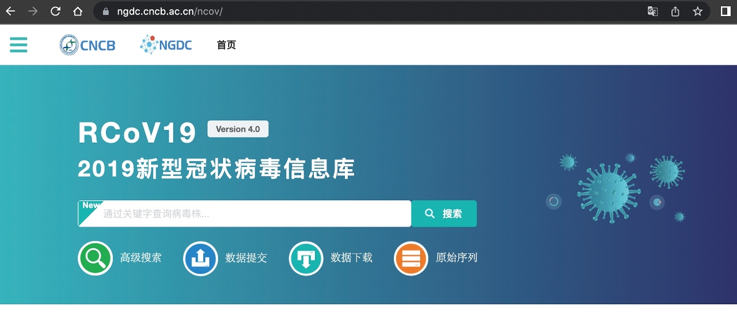Click the NGDC logo
The height and width of the screenshot is (325, 737).
tap(166, 45)
